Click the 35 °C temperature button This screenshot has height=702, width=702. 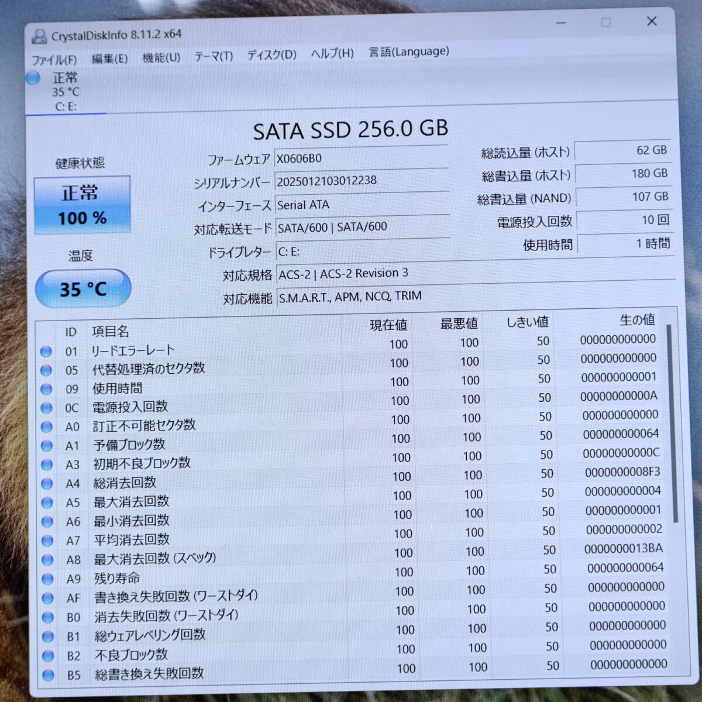(83, 288)
